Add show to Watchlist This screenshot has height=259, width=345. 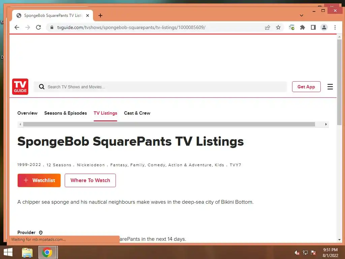tap(39, 180)
